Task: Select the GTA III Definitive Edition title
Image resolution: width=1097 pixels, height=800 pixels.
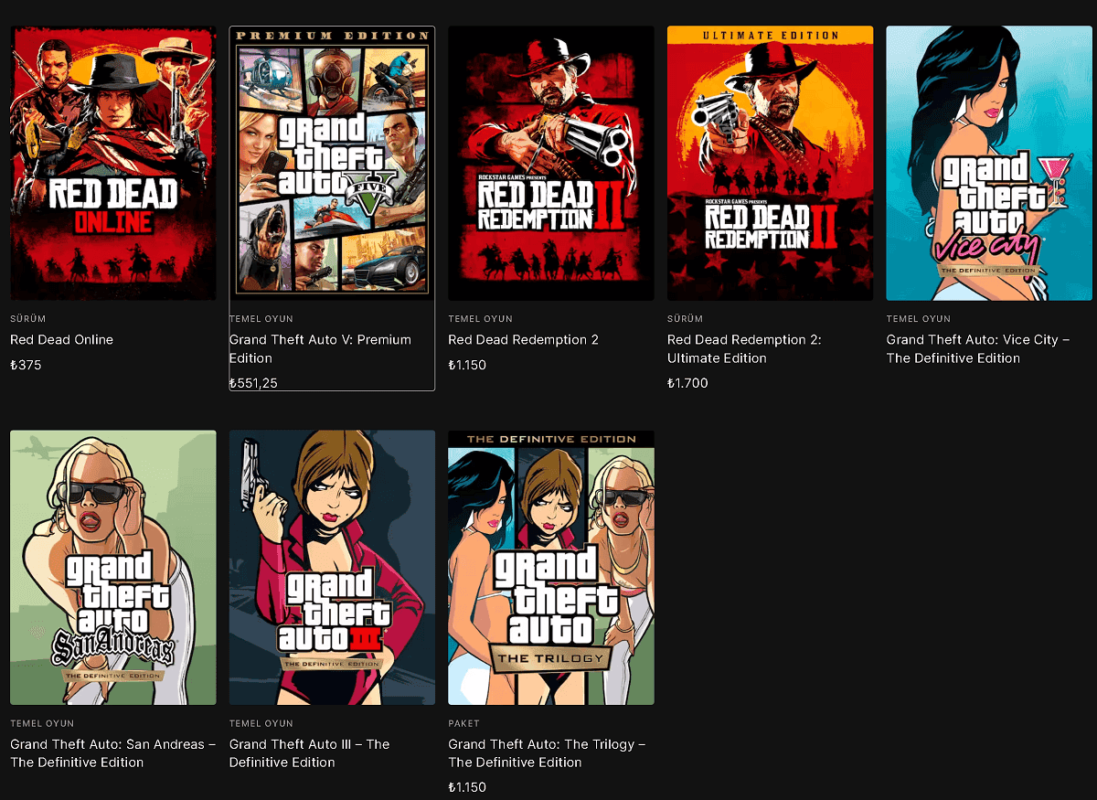Action: tap(309, 752)
